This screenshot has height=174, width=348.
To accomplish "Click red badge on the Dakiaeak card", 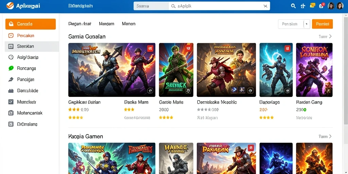I will coord(250,148).
